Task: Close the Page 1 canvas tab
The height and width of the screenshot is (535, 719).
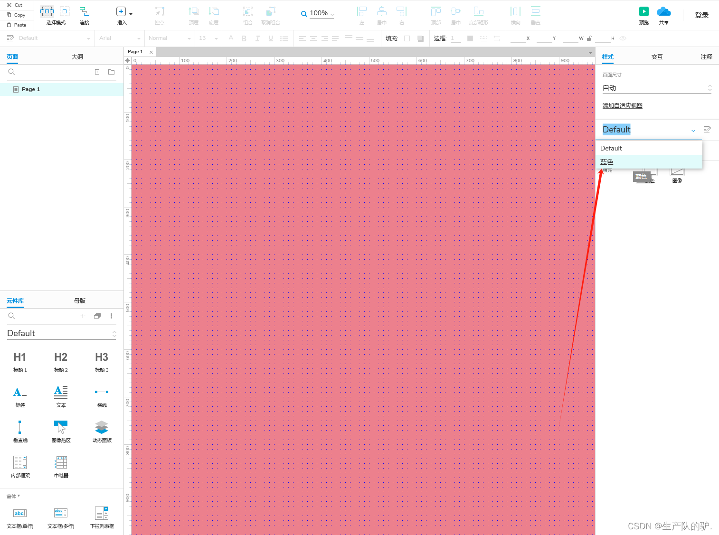Action: tap(151, 52)
